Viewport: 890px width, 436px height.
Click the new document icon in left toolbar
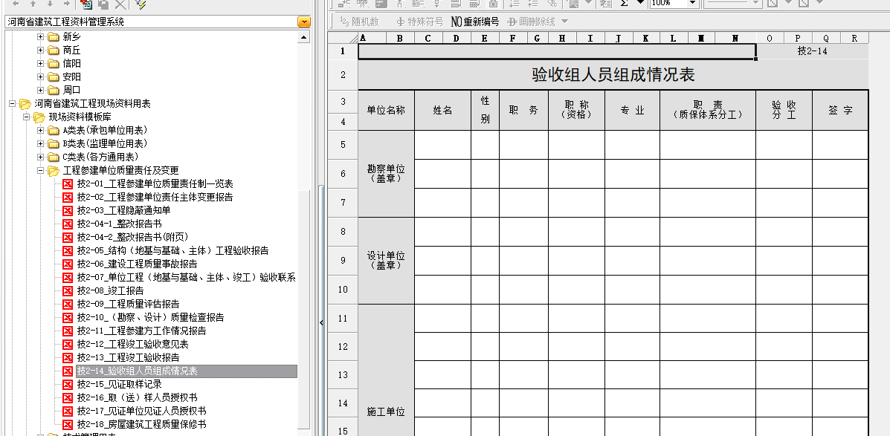(86, 4)
